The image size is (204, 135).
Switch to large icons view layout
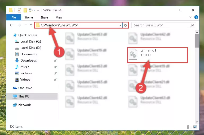(x=195, y=127)
